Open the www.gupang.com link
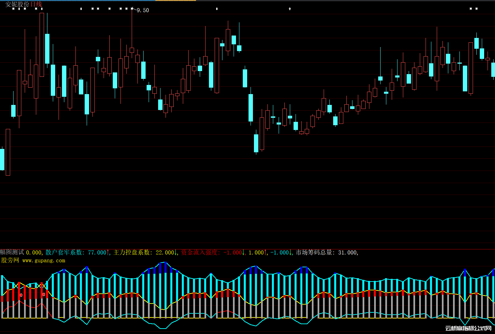The width and height of the screenshot is (495, 334). tap(44, 261)
